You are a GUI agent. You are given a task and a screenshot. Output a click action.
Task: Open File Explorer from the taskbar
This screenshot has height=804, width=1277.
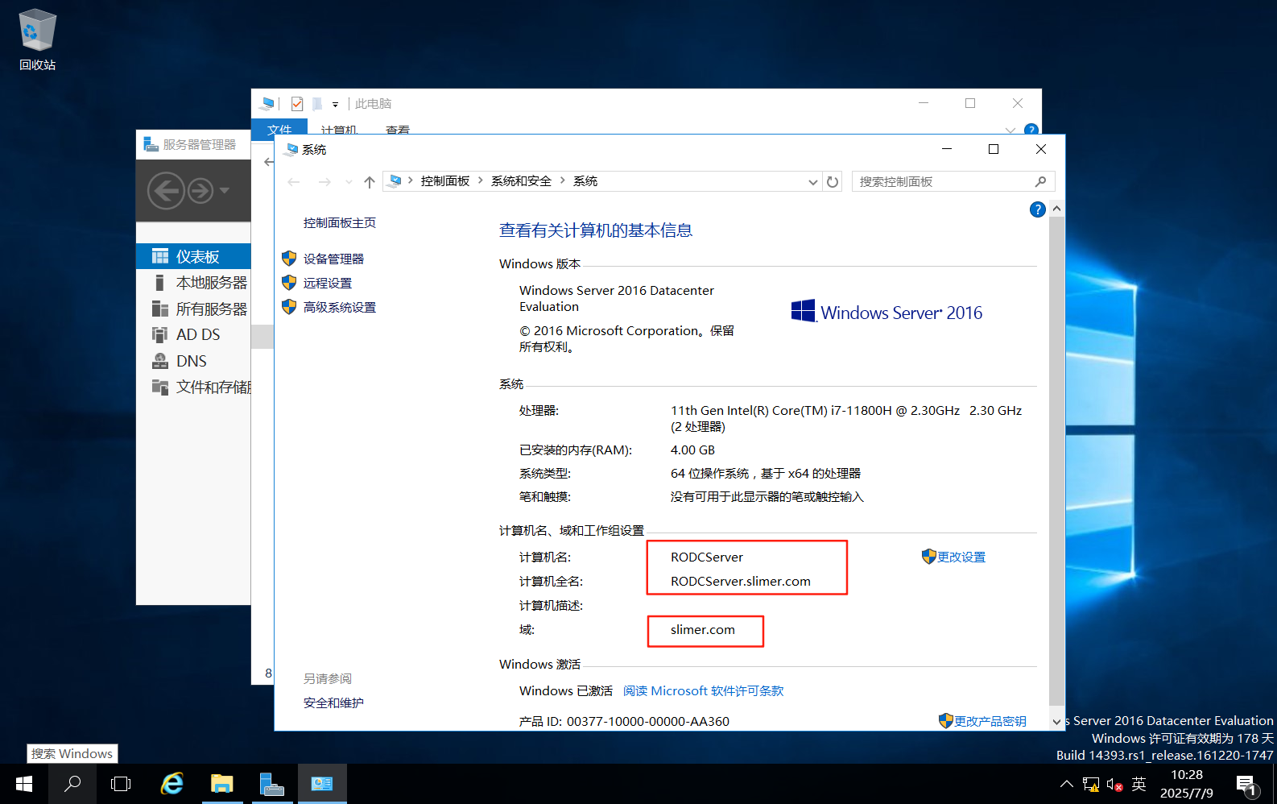[x=221, y=784]
